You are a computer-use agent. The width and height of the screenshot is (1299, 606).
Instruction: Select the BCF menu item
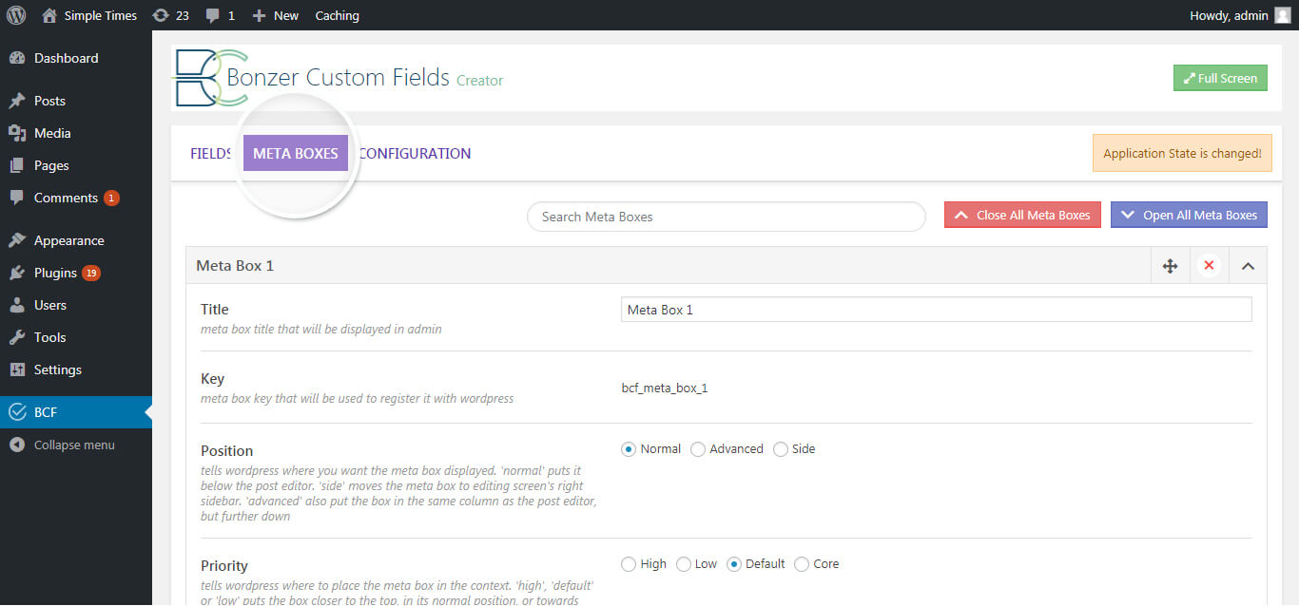point(76,412)
